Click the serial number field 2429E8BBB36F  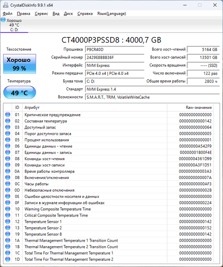click(115, 58)
